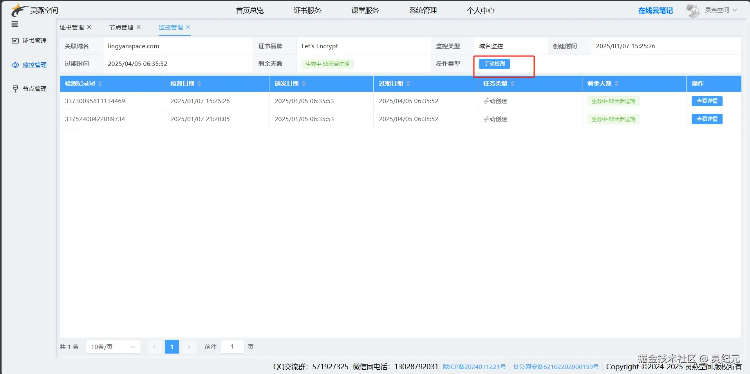Screen dimensions: 750x374
Task: Open 课堂服务 in the top menu
Action: click(x=365, y=11)
